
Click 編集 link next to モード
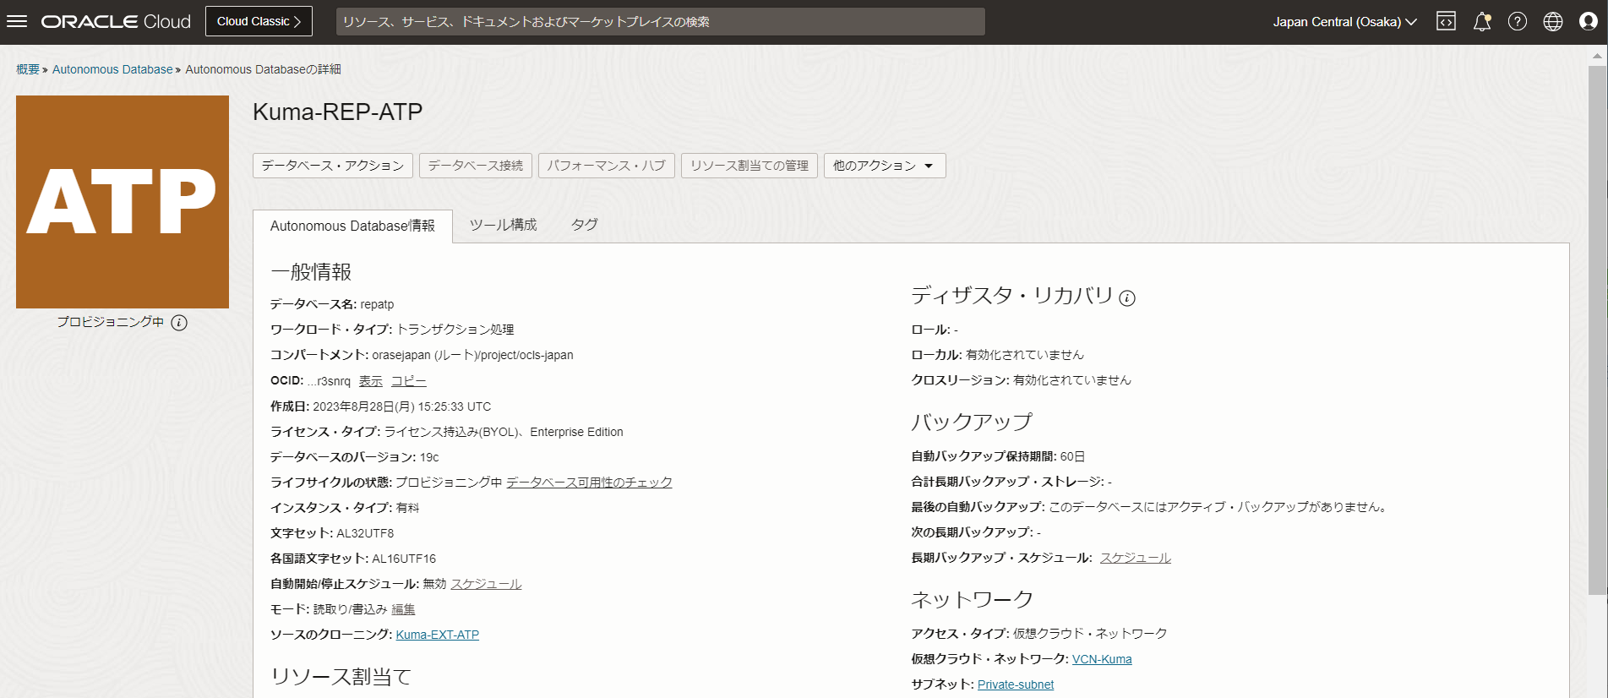click(403, 609)
